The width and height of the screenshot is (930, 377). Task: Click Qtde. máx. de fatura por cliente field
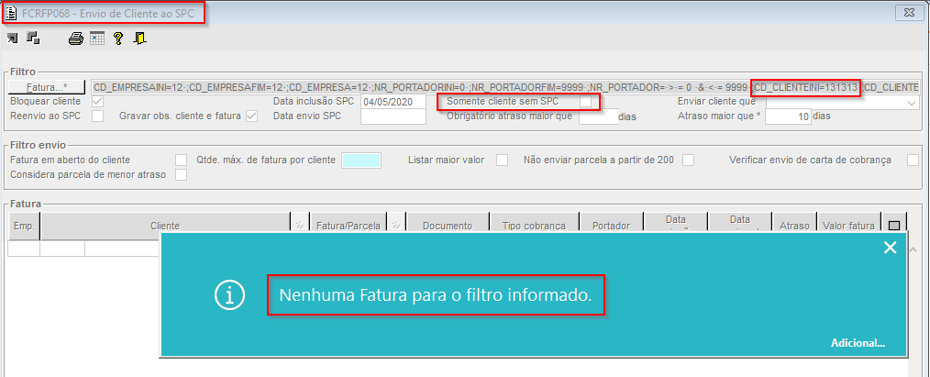(x=361, y=160)
